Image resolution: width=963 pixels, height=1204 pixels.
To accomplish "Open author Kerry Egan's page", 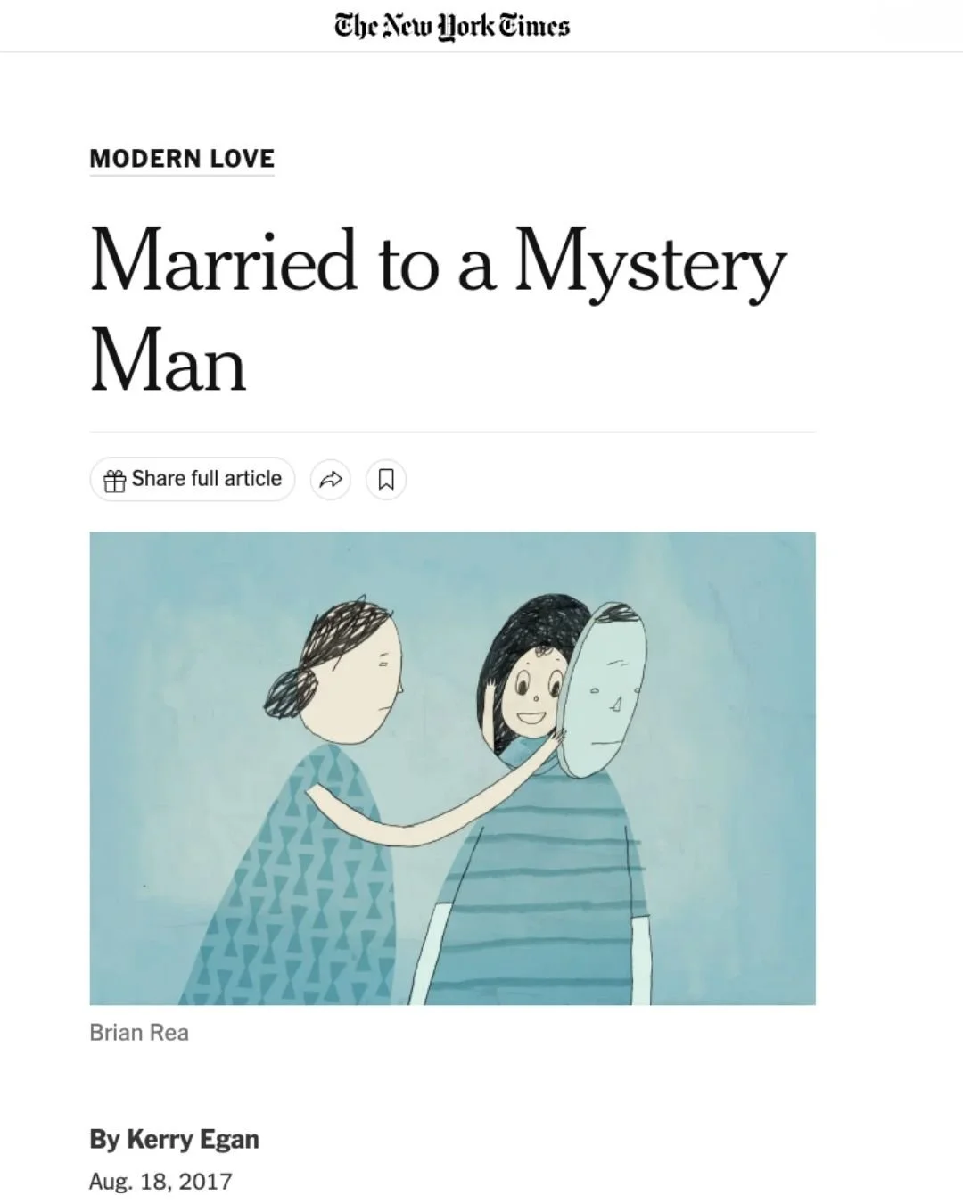I will (x=193, y=1139).
